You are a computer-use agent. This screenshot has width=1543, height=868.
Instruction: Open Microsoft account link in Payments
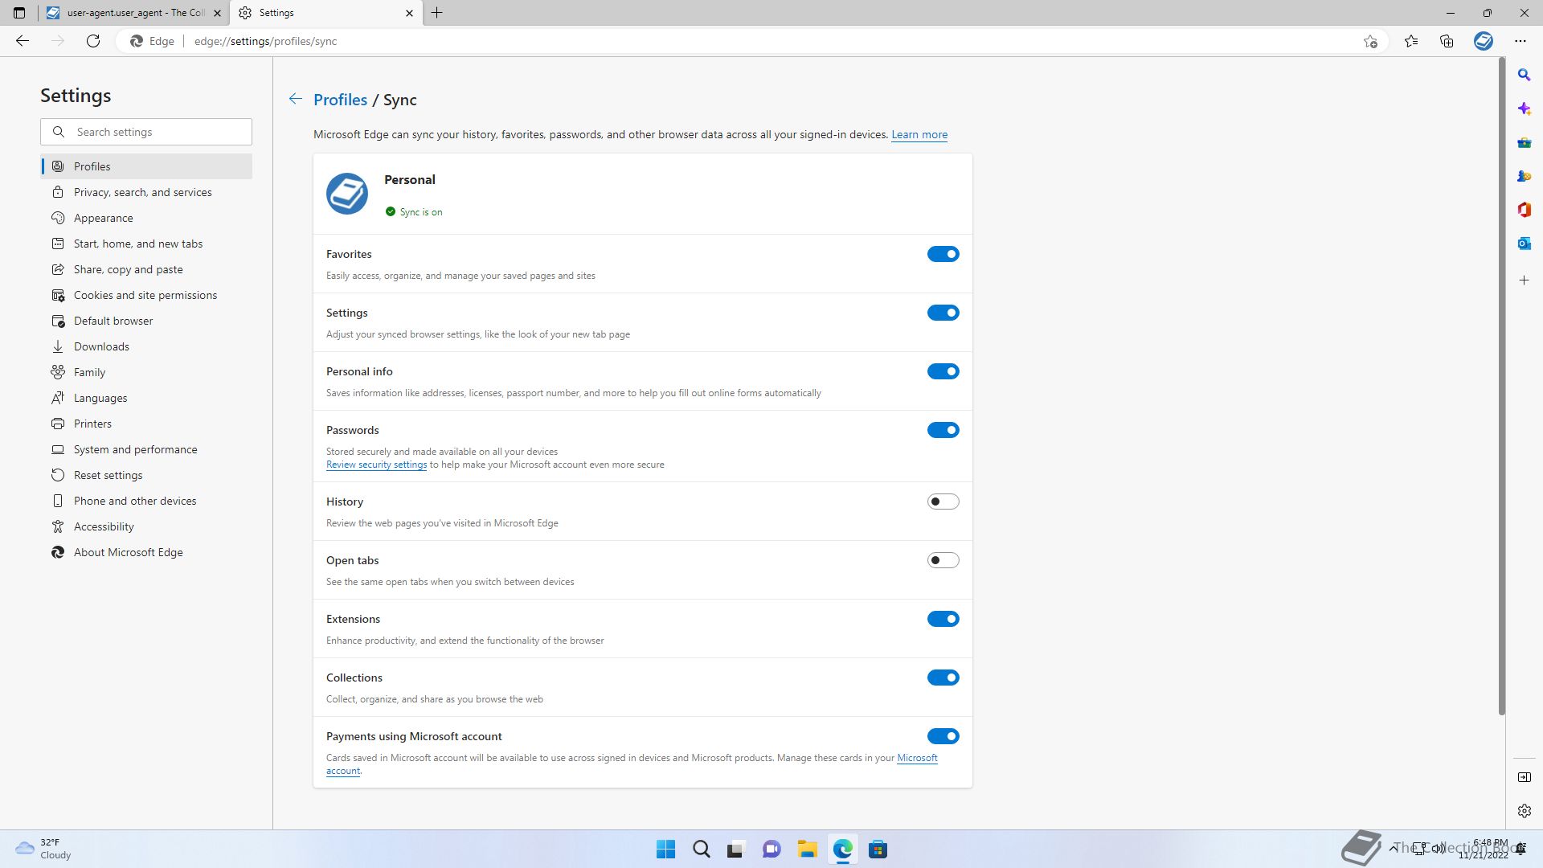pos(917,758)
